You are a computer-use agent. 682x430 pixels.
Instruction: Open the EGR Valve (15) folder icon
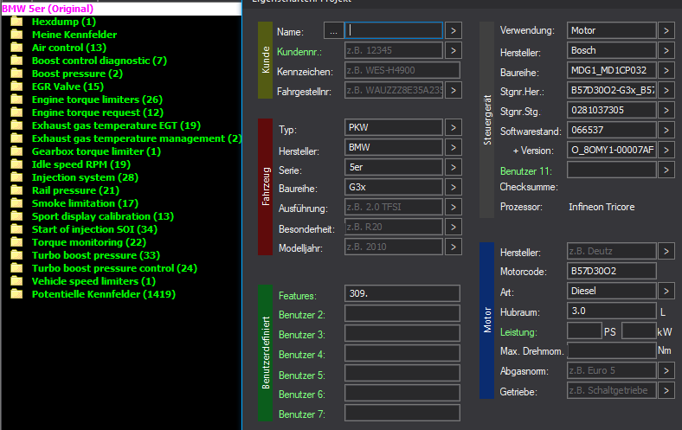(16, 87)
